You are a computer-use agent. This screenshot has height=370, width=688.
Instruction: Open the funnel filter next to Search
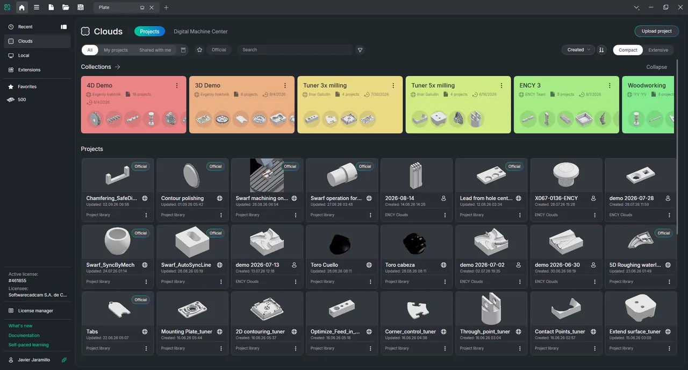[360, 50]
